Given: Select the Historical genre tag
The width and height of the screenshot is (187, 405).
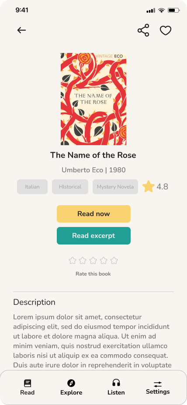Looking at the screenshot, I should [x=70, y=187].
